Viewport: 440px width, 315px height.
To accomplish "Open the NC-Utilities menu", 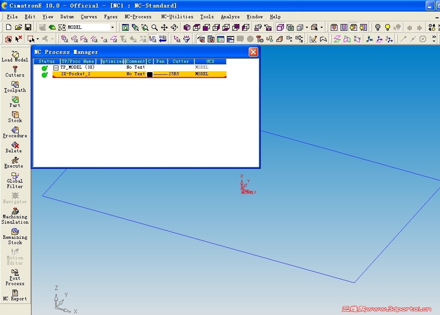I will pos(177,16).
